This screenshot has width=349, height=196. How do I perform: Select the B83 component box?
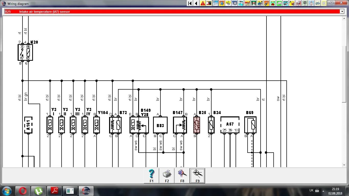(160, 125)
